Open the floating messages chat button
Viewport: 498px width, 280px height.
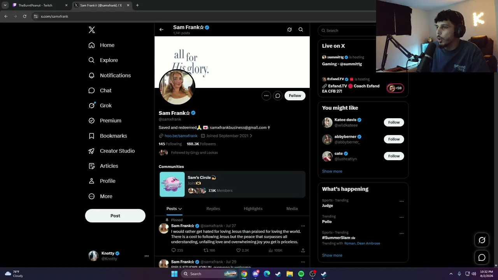(x=482, y=257)
